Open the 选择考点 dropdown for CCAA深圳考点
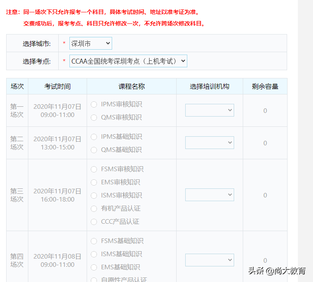313x282 pixels. click(128, 61)
